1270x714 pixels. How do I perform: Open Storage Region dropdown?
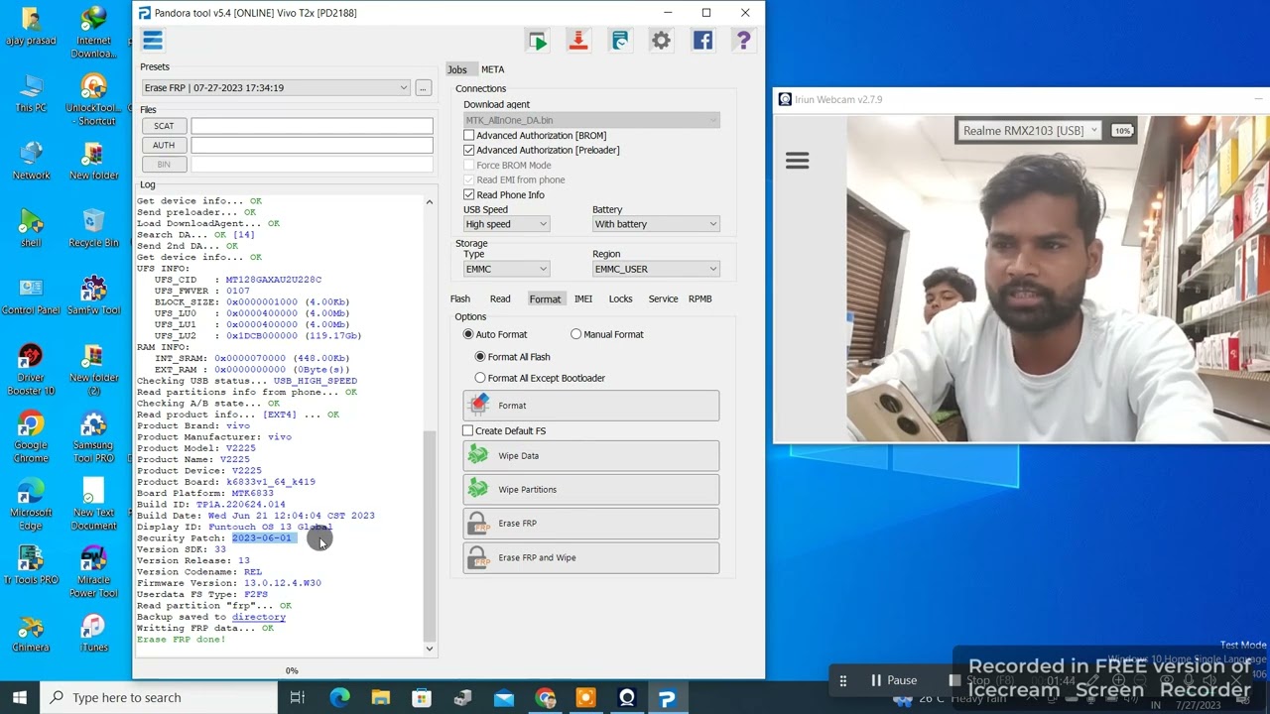656,269
